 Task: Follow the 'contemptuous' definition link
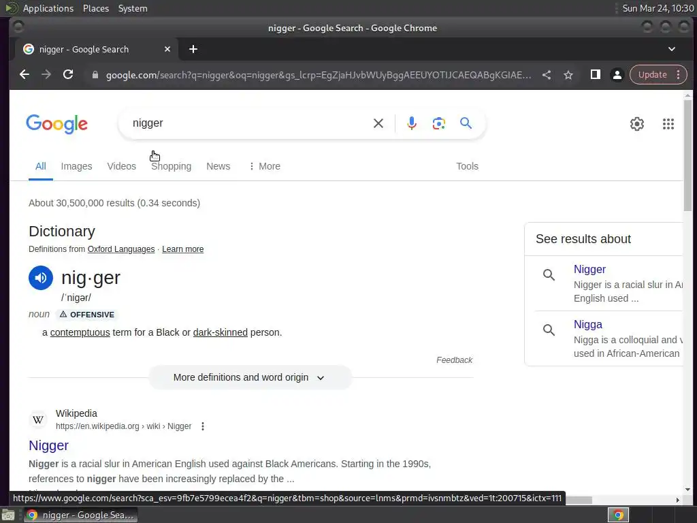80,332
